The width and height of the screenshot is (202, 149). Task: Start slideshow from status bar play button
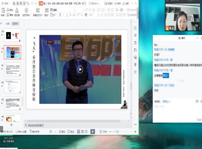(92, 131)
